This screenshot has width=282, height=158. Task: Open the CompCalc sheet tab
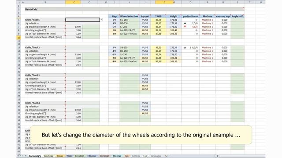[104, 156]
